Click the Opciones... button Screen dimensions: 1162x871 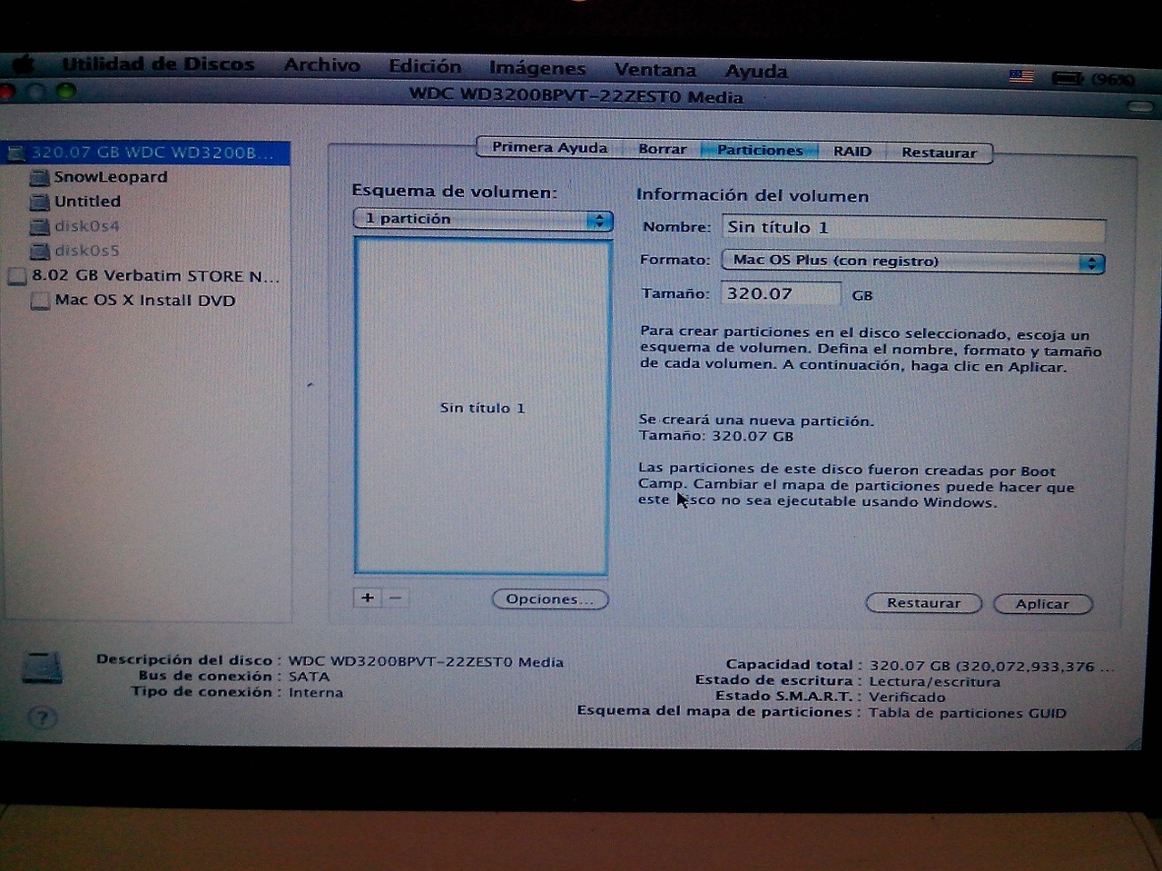(x=549, y=599)
